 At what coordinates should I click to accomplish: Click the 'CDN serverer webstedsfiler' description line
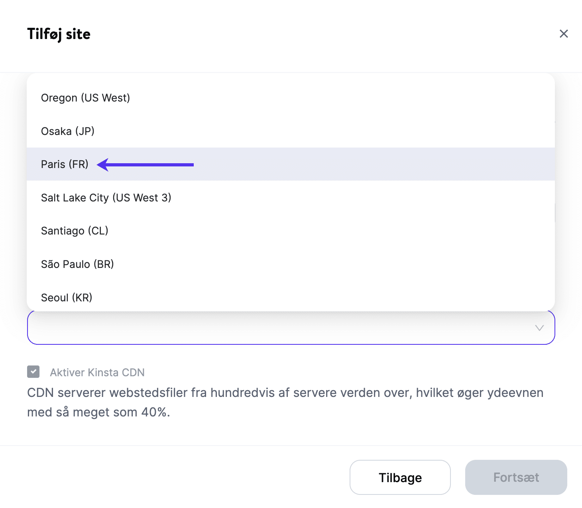tap(285, 393)
